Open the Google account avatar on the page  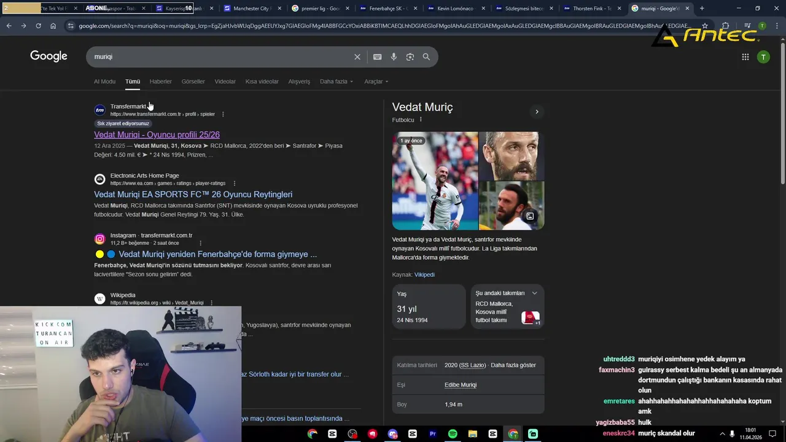click(763, 56)
